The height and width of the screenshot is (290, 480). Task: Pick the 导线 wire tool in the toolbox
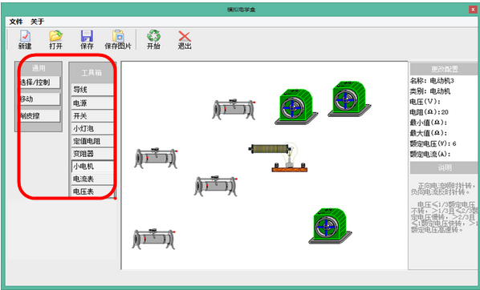tap(92, 90)
